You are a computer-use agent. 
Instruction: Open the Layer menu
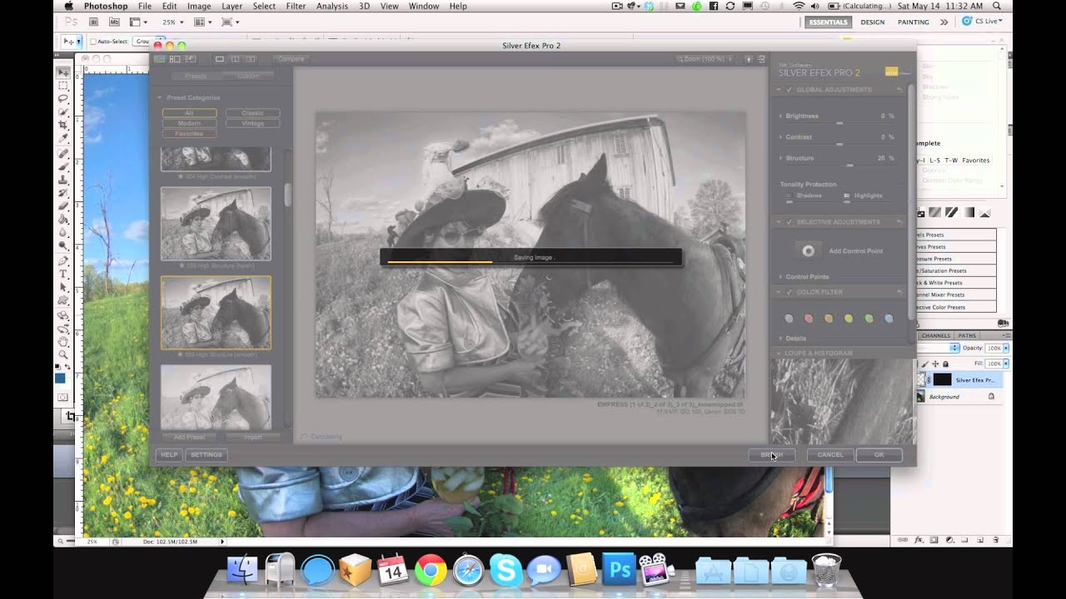point(232,6)
